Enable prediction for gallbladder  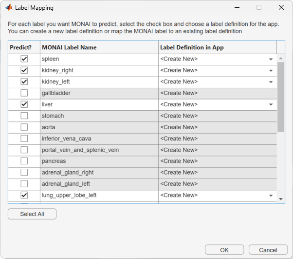tap(24, 93)
